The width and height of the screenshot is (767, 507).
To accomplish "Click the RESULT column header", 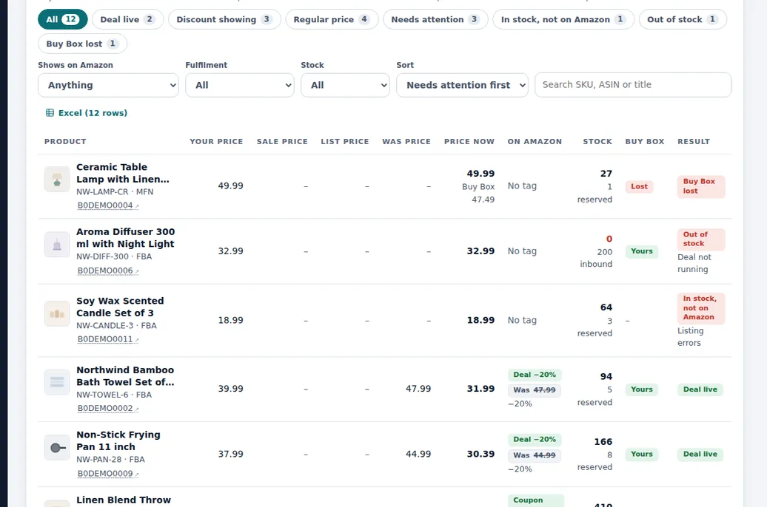I will pos(694,142).
